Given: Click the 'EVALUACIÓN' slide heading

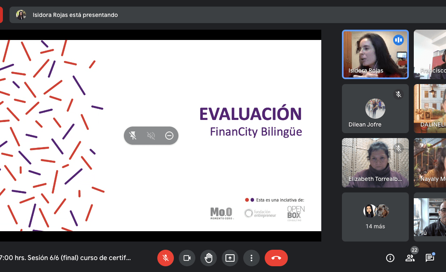Looking at the screenshot, I should coord(251,114).
